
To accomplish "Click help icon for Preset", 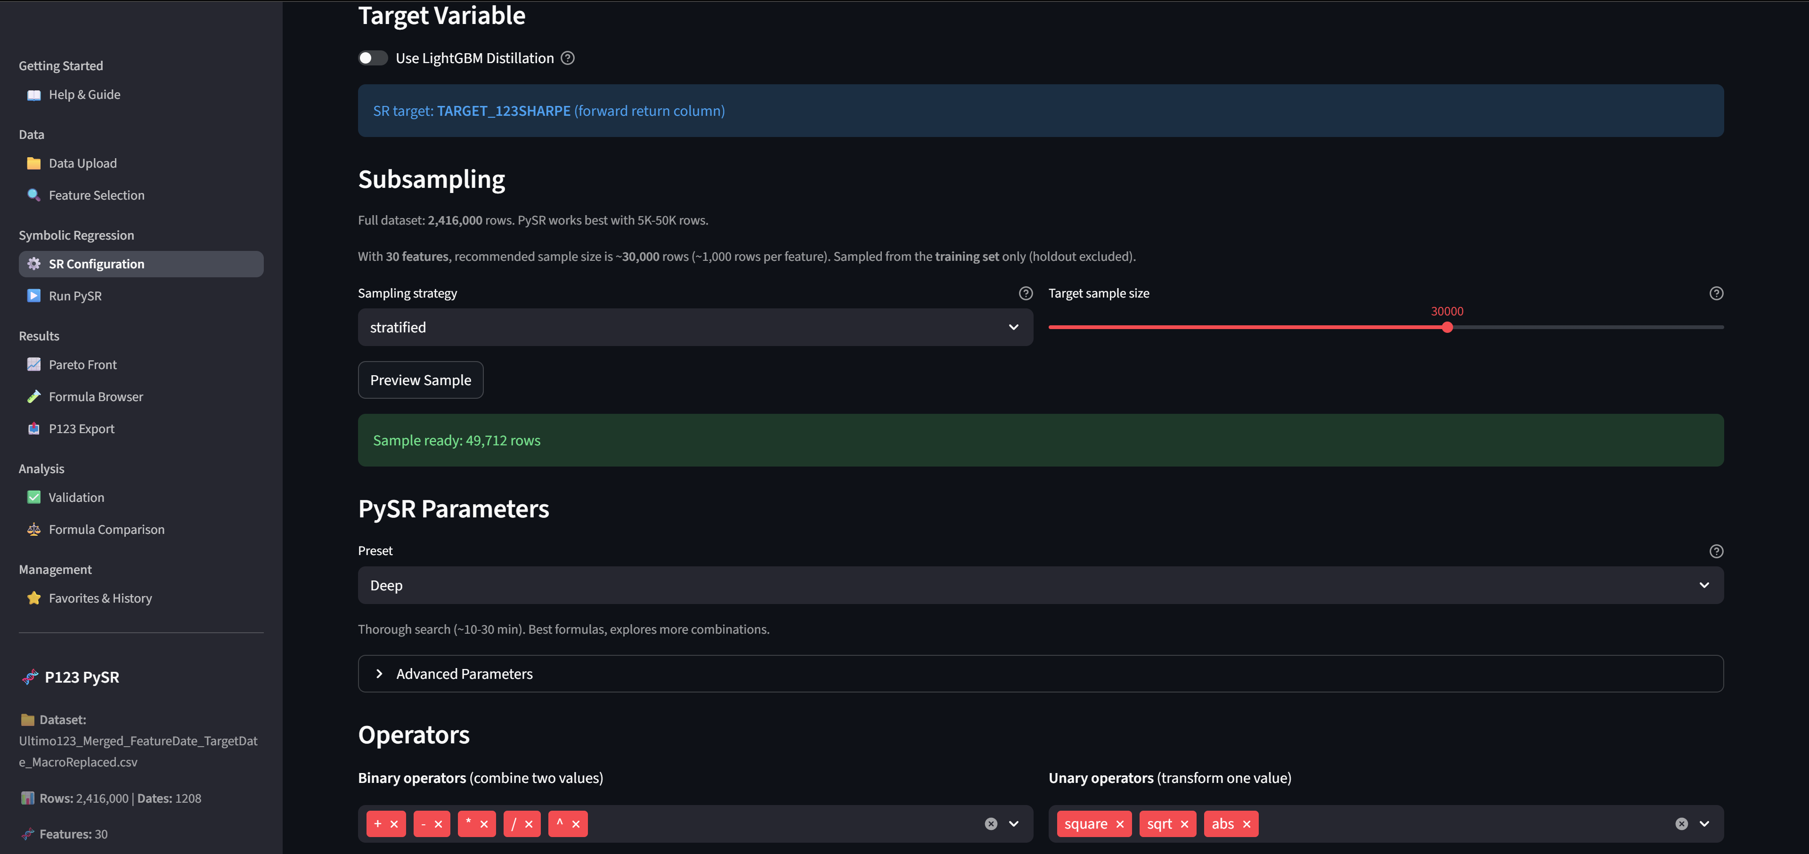I will point(1716,551).
